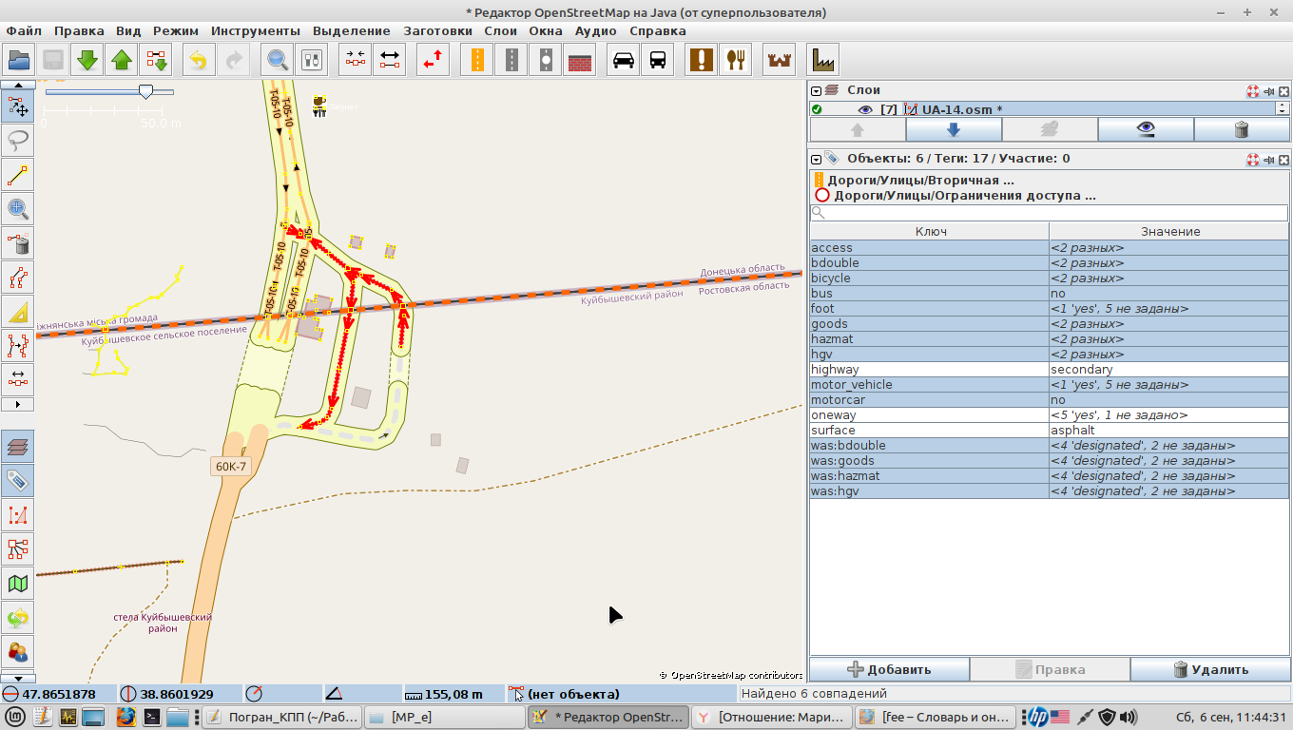
Task: Toggle the Layers panel sidebar button
Action: click(18, 446)
